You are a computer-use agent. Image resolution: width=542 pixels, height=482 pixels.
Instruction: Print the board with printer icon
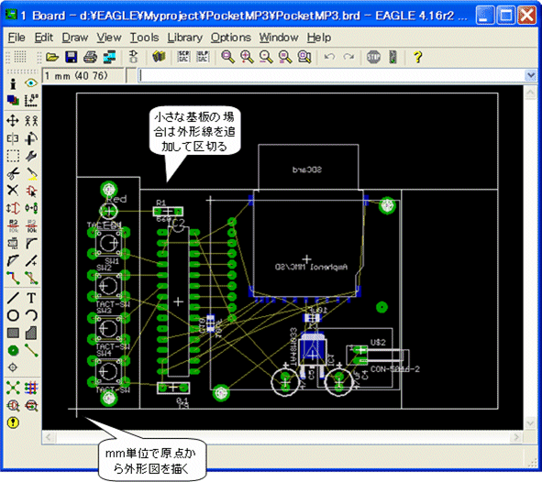click(90, 57)
